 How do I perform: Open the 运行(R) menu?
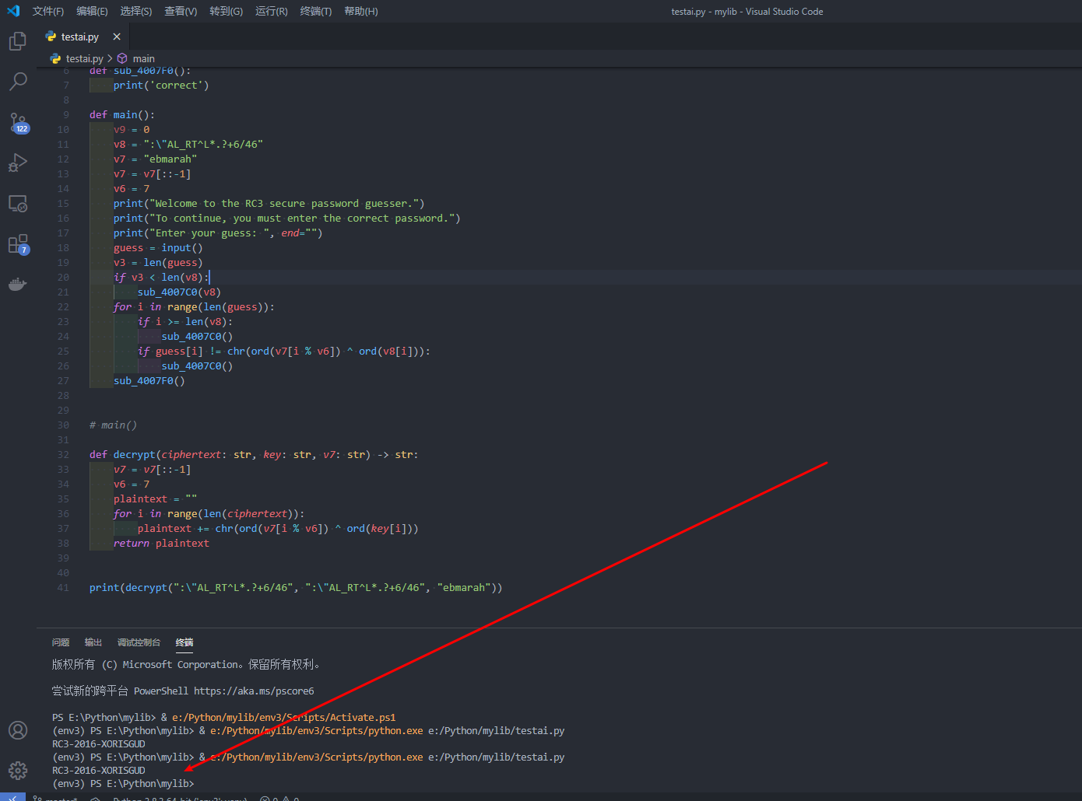tap(271, 12)
